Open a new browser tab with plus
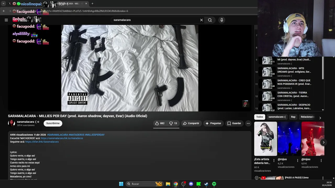The image size is (335, 188). pyautogui.click(x=92, y=4)
